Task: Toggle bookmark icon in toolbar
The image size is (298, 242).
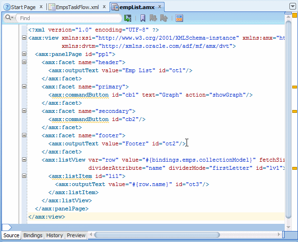Action: click(x=143, y=18)
